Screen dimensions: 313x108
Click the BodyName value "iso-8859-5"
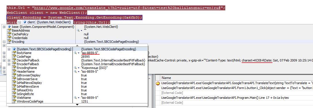click(90, 53)
